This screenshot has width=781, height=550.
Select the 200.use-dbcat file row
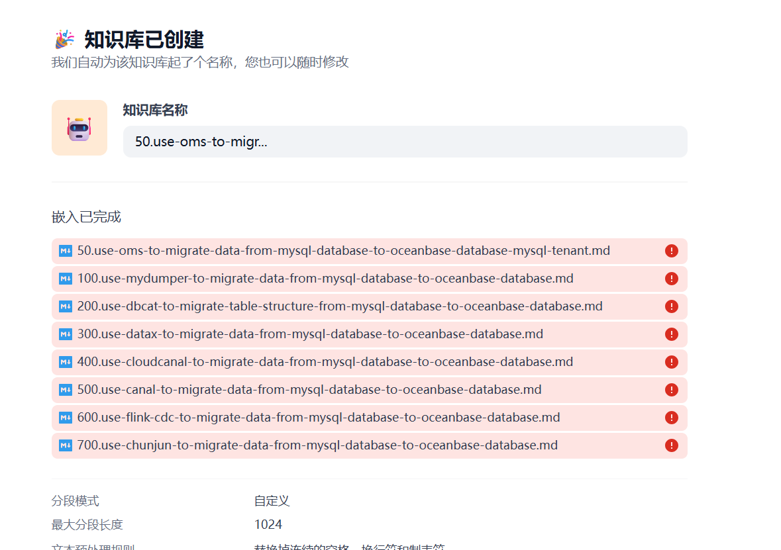point(340,306)
